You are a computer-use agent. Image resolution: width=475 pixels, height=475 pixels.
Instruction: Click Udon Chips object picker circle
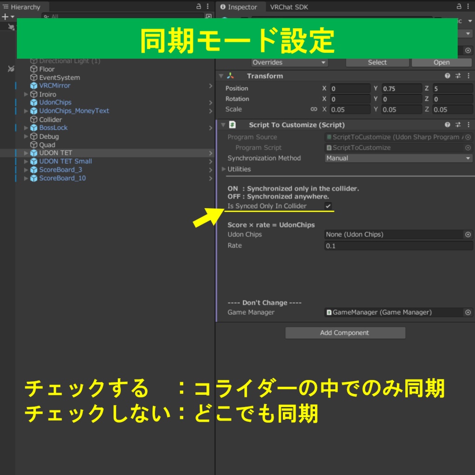click(468, 234)
